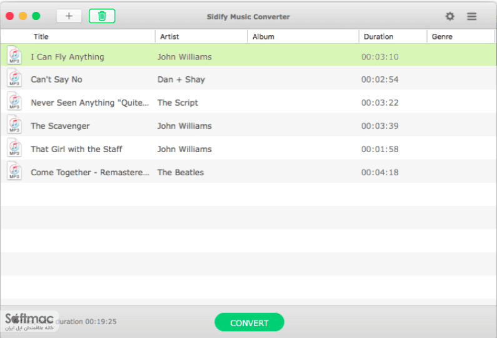Select "Come Together - Remastere..." track
Viewport: 497px width, 338px height.
(x=90, y=172)
